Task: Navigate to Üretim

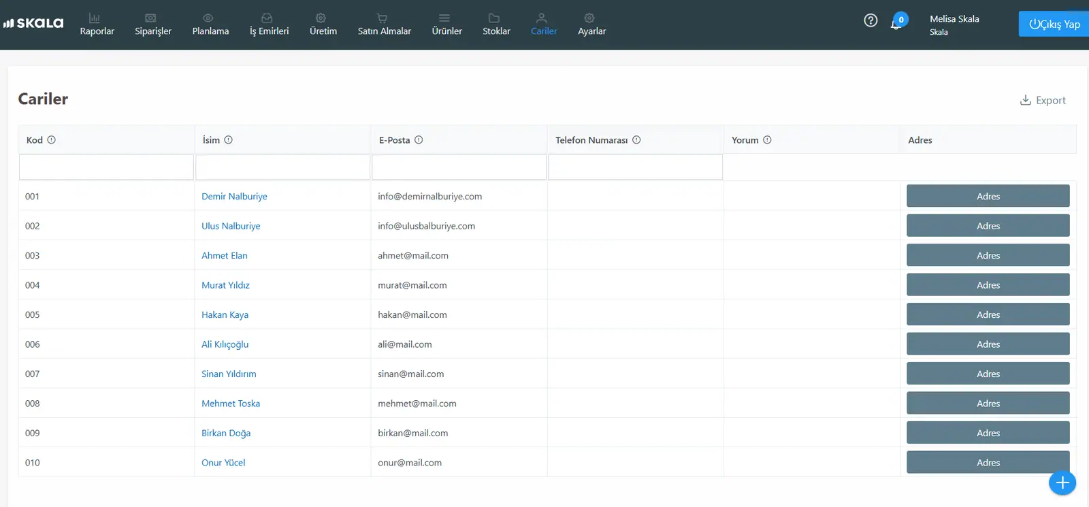Action: pyautogui.click(x=323, y=24)
